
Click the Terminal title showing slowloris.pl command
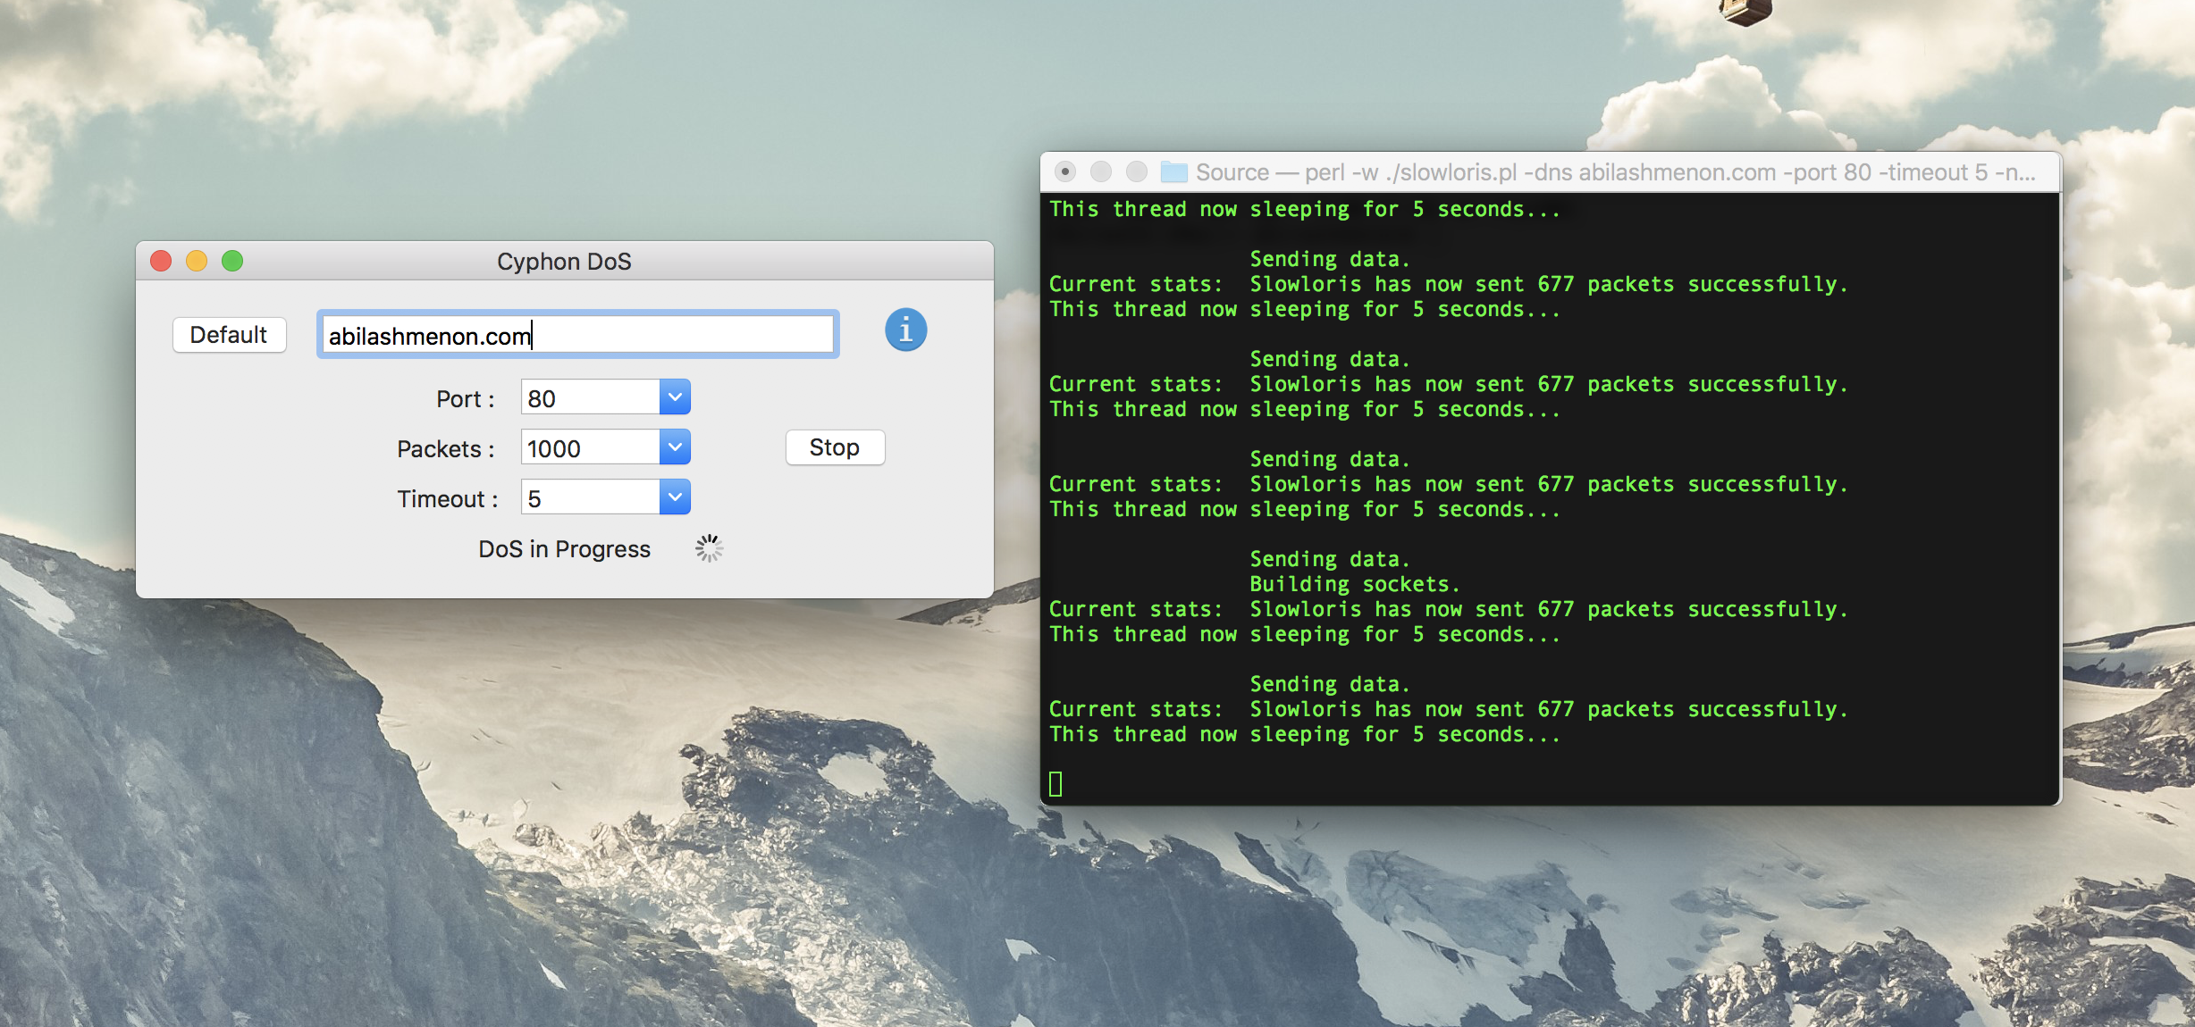click(x=1616, y=171)
